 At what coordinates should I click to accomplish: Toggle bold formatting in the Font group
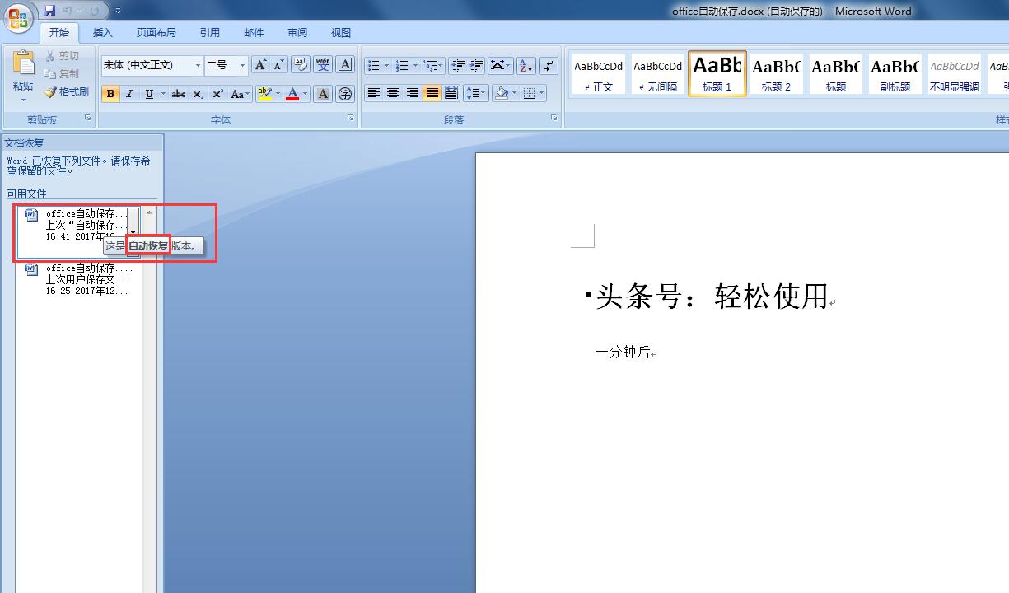coord(110,94)
